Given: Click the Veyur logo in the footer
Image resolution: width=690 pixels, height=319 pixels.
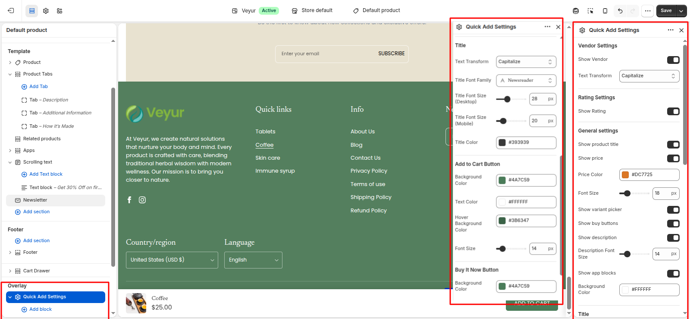Looking at the screenshot, I should click(x=155, y=114).
